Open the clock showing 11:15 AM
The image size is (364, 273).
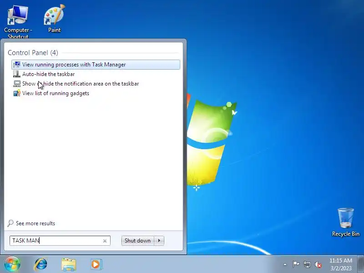click(x=340, y=264)
